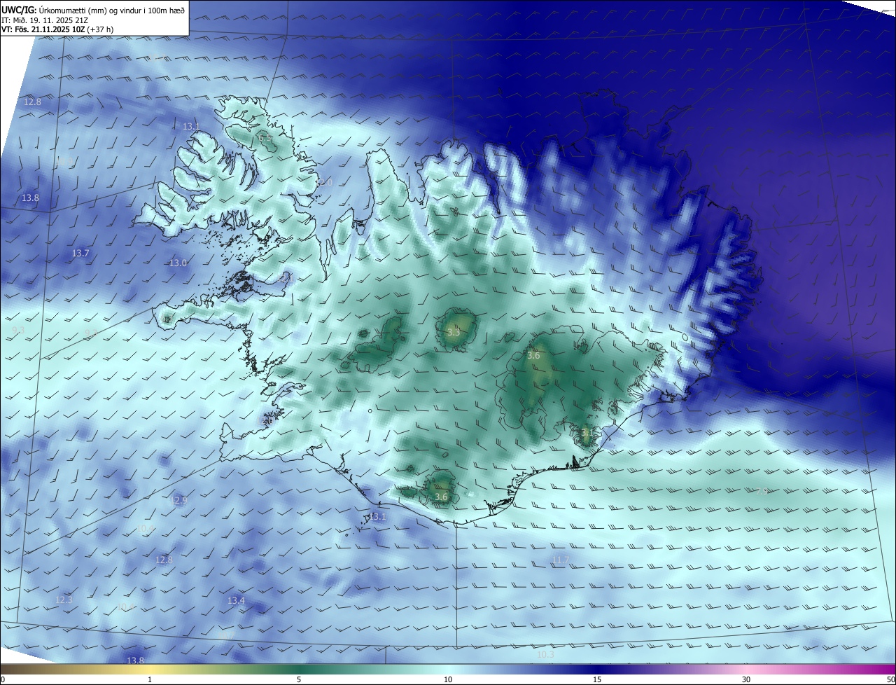Select the initial time line 'IT: Mið. 19. 11. 2025 21Z'
The height and width of the screenshot is (685, 896).
44,20
